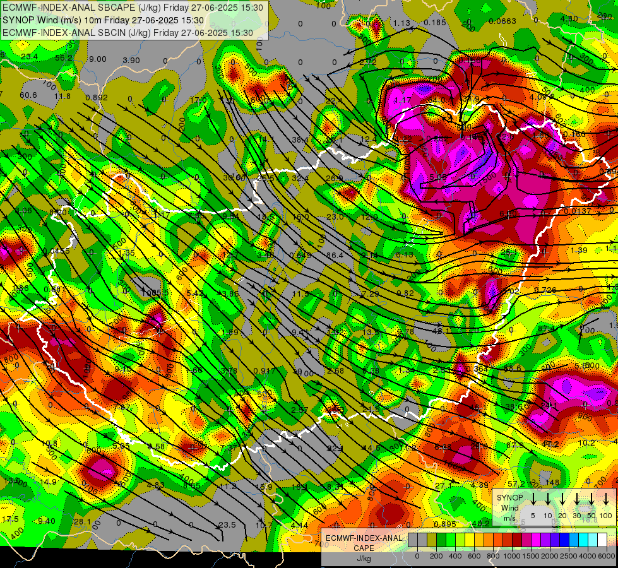Screen dimensions: 618x568
Task: Select the pure yellow swatch in the CAPE scale
Action: (x=470, y=540)
